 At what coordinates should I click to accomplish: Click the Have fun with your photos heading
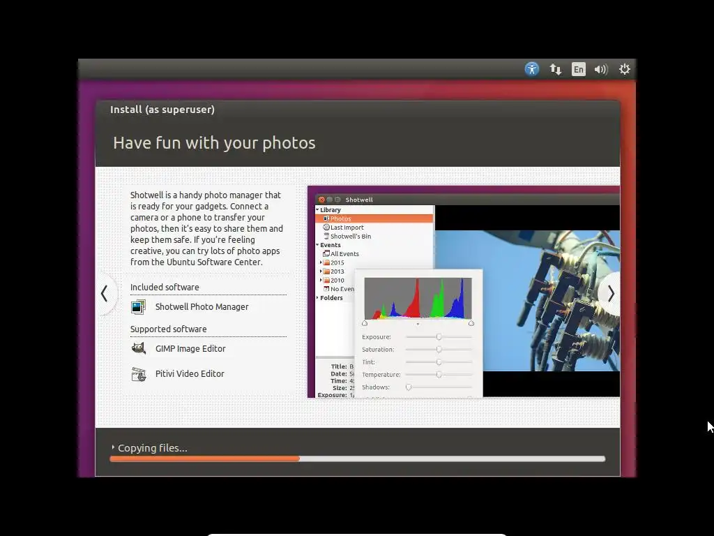214,142
